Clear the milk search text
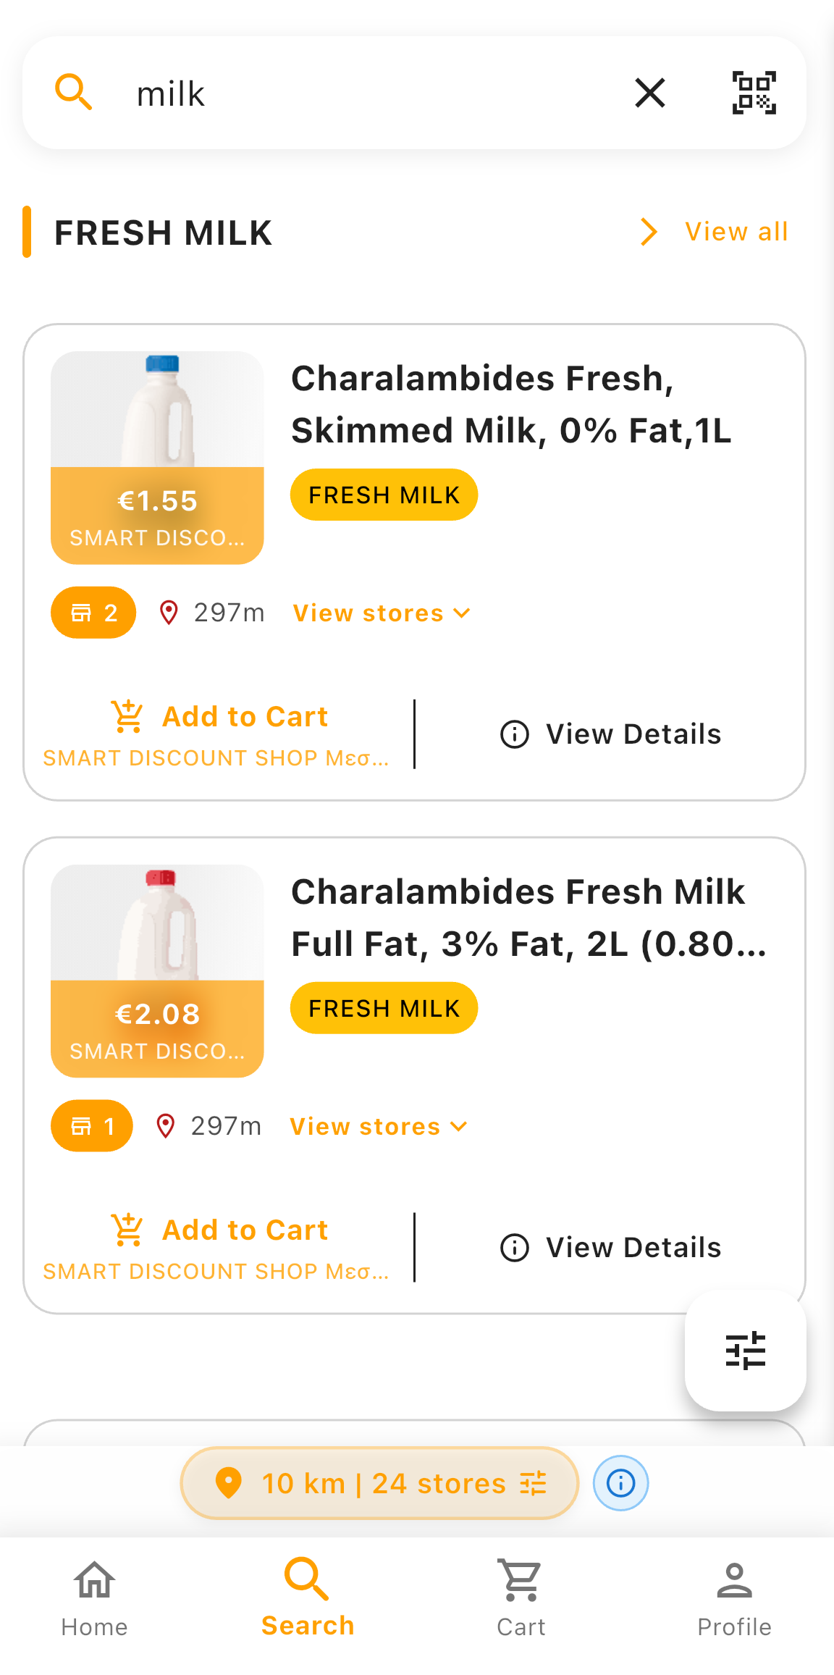834x1675 pixels. pyautogui.click(x=649, y=93)
